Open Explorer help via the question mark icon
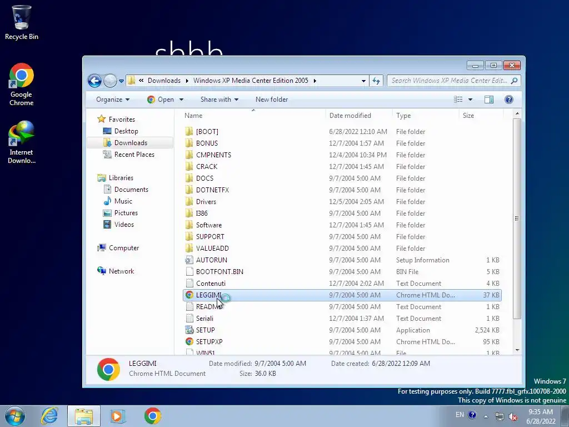Screen dimensions: 569x427 tap(509, 100)
